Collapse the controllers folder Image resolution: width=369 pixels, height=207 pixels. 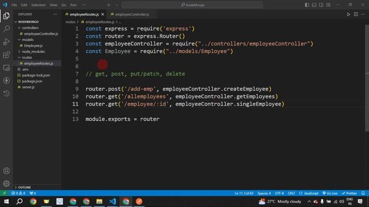point(30,28)
